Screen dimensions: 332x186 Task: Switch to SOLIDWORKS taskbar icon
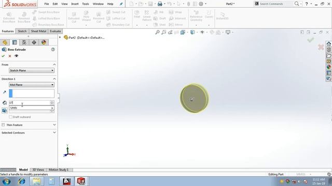(81, 181)
